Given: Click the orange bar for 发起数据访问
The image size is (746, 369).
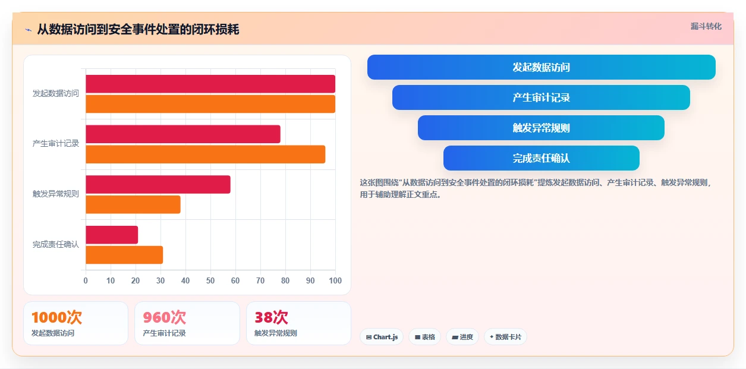Looking at the screenshot, I should coord(210,104).
